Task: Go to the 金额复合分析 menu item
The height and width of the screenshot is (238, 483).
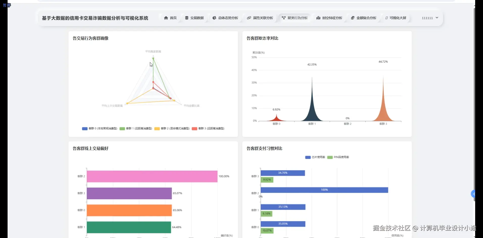Action: pyautogui.click(x=364, y=18)
